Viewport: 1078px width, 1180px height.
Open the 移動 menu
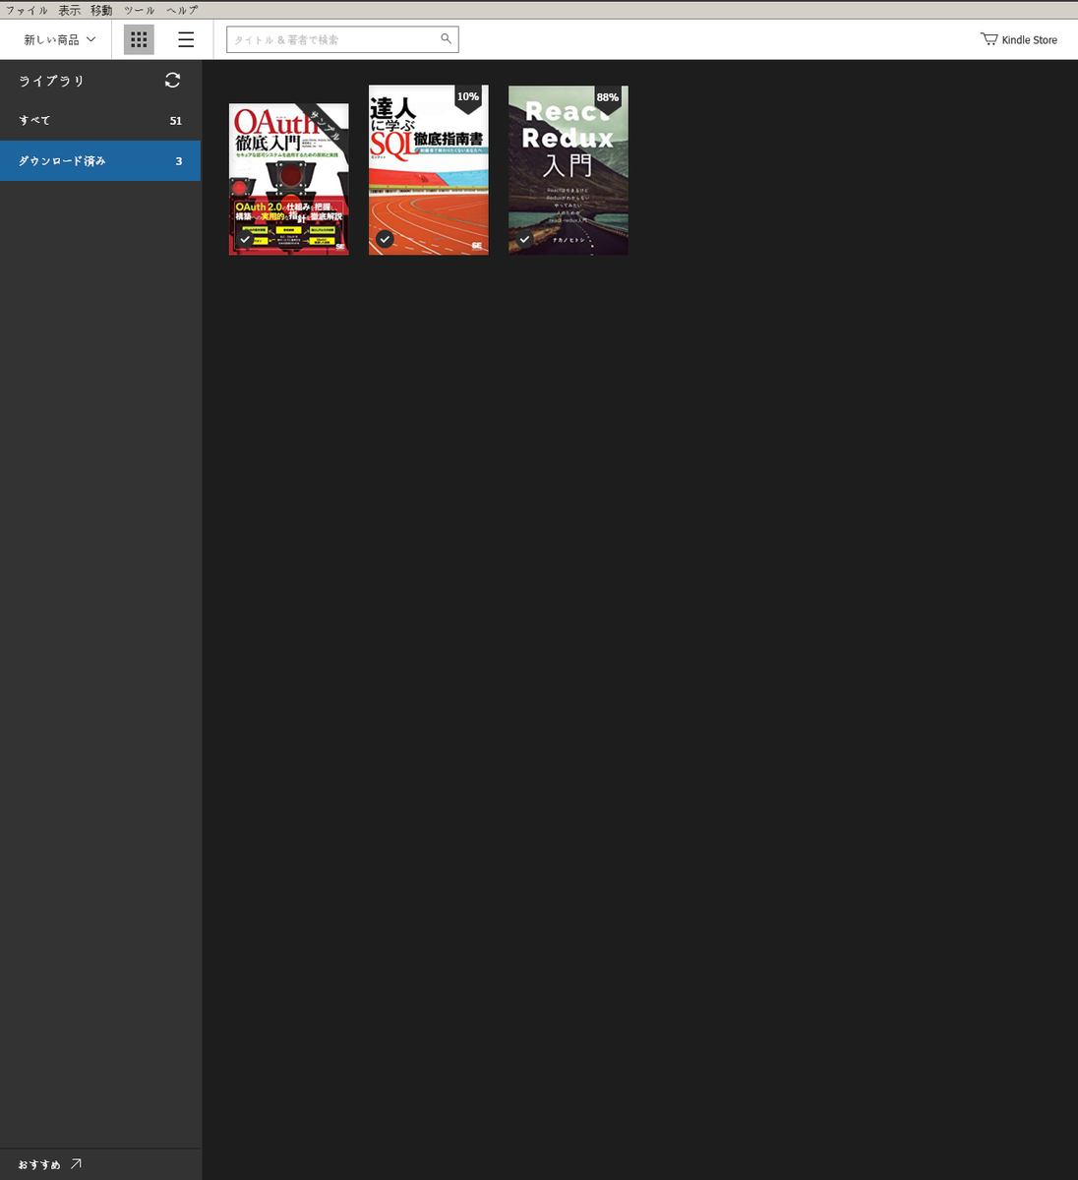[101, 10]
